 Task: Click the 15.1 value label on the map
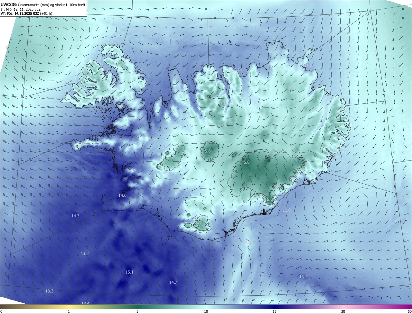[129, 272]
